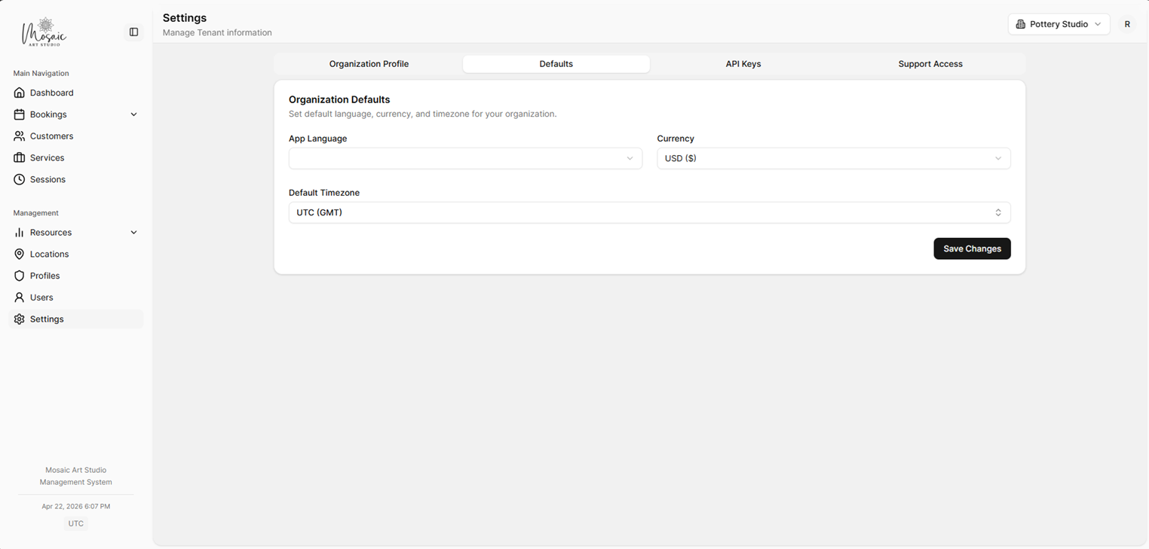Toggle the sidebar collapse button
The width and height of the screenshot is (1149, 549).
(133, 32)
